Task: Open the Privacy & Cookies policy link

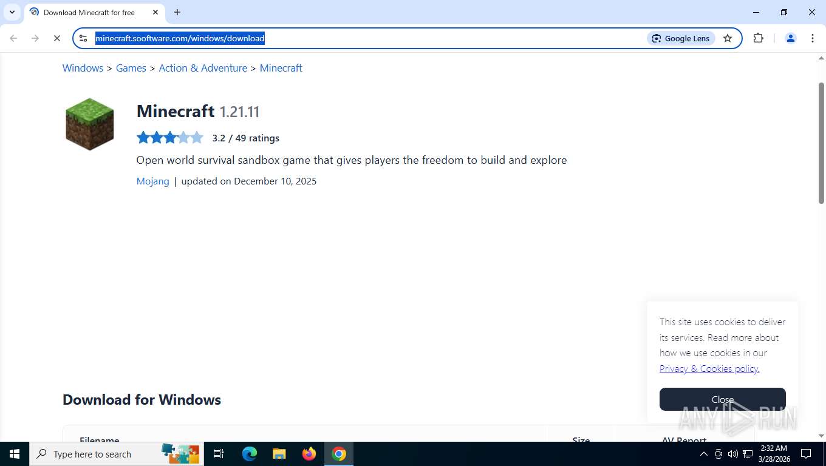Action: (709, 368)
